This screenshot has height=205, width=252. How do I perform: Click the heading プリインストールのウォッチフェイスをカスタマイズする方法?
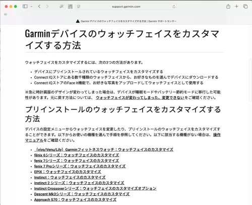point(123,114)
